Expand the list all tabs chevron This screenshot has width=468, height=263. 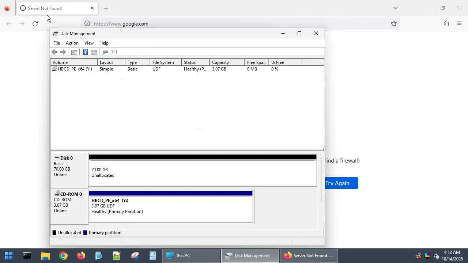395,8
